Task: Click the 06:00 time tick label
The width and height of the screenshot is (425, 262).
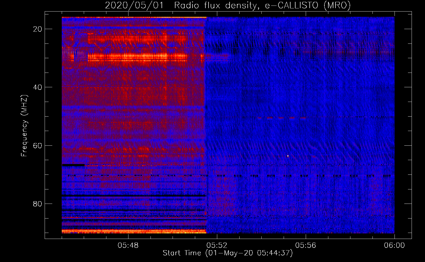Action: coord(394,245)
